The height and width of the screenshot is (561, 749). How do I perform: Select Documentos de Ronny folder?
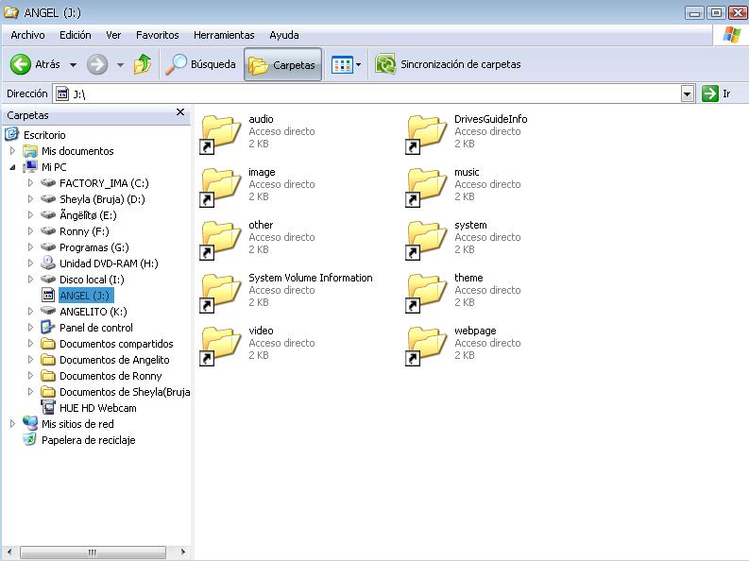click(111, 376)
